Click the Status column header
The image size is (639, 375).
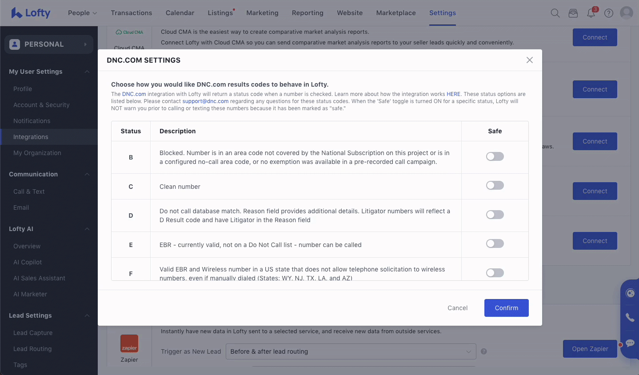click(x=131, y=131)
